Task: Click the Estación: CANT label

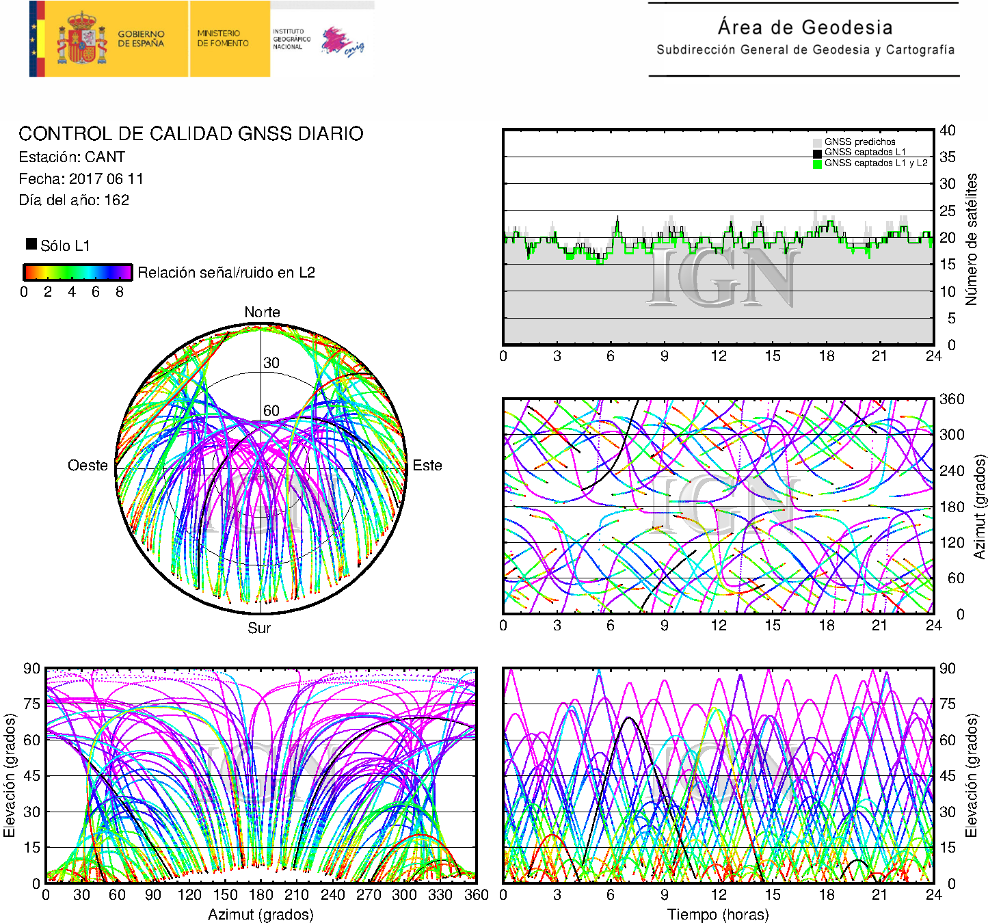Action: [72, 157]
